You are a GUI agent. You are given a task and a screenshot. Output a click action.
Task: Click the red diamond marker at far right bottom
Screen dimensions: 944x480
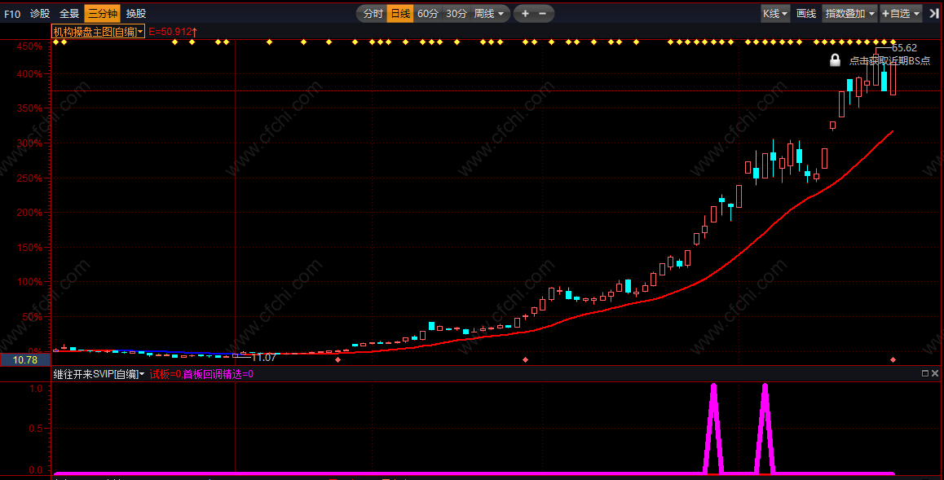point(893,359)
